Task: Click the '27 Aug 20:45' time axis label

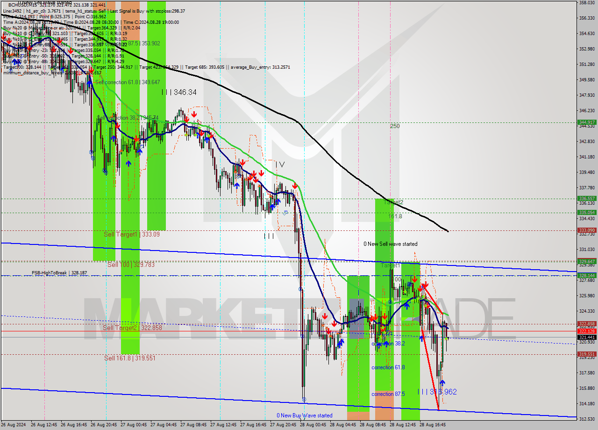Action: pos(283,425)
